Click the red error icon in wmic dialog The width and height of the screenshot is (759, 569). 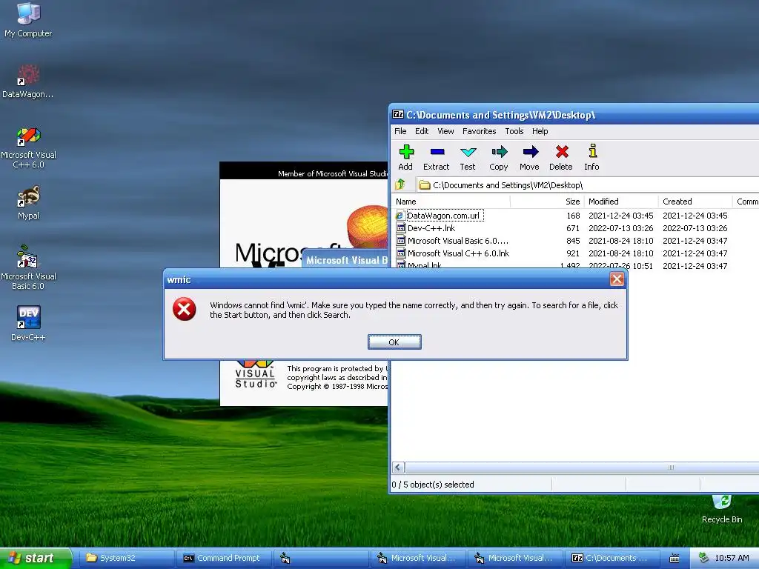(185, 309)
